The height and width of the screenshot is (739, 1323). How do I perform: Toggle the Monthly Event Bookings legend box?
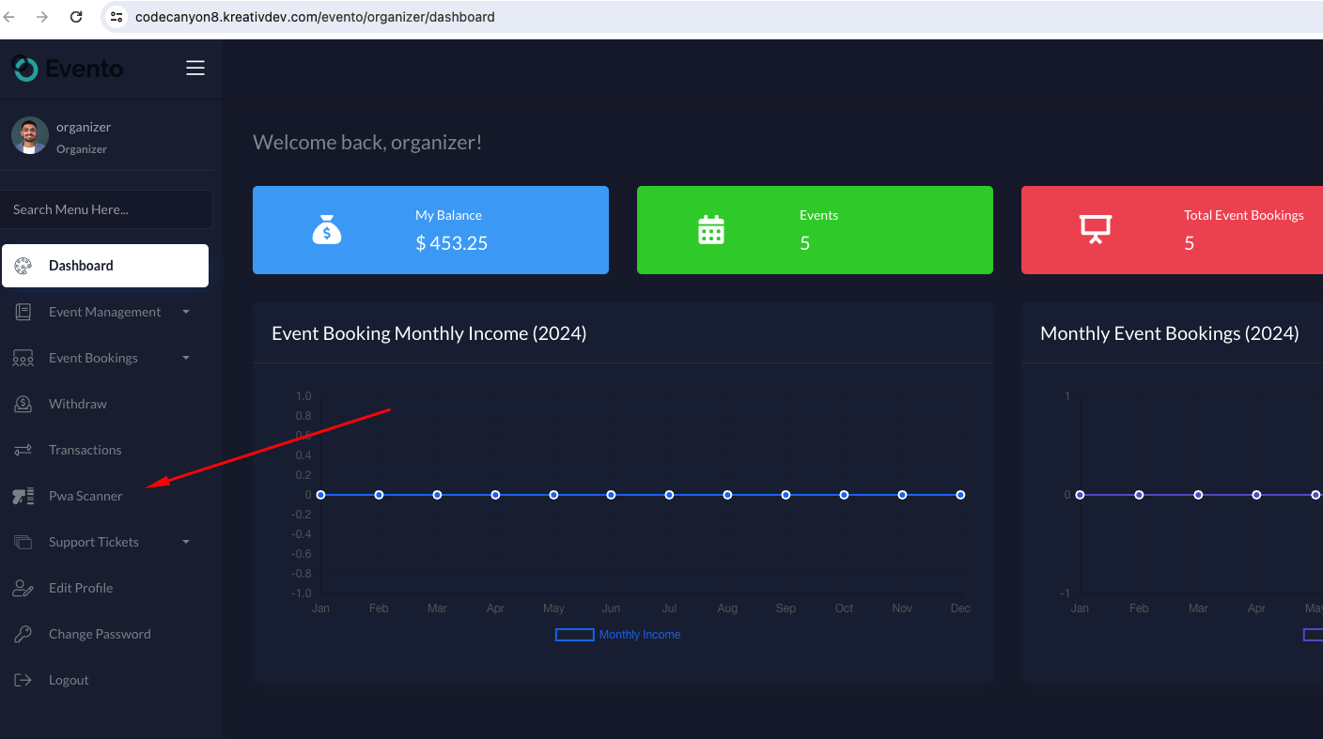[1314, 635]
